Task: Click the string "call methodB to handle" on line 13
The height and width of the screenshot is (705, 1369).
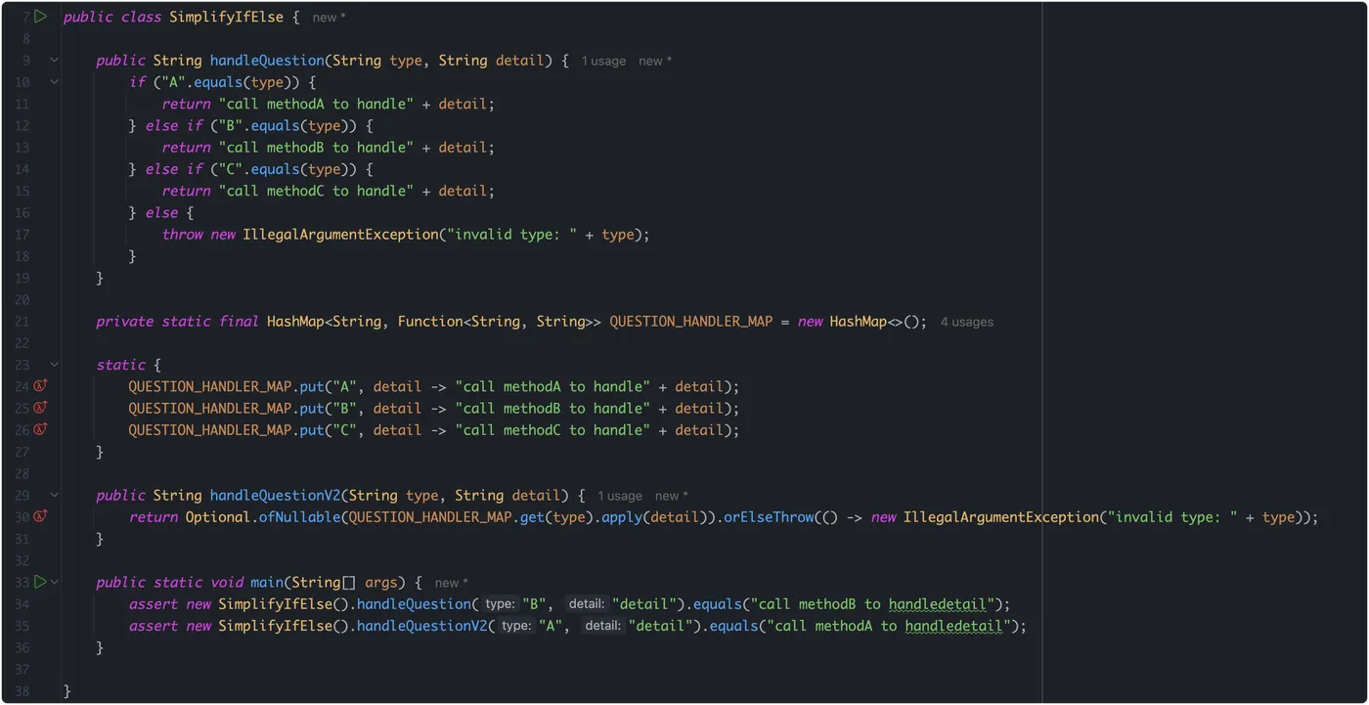Action: 316,148
